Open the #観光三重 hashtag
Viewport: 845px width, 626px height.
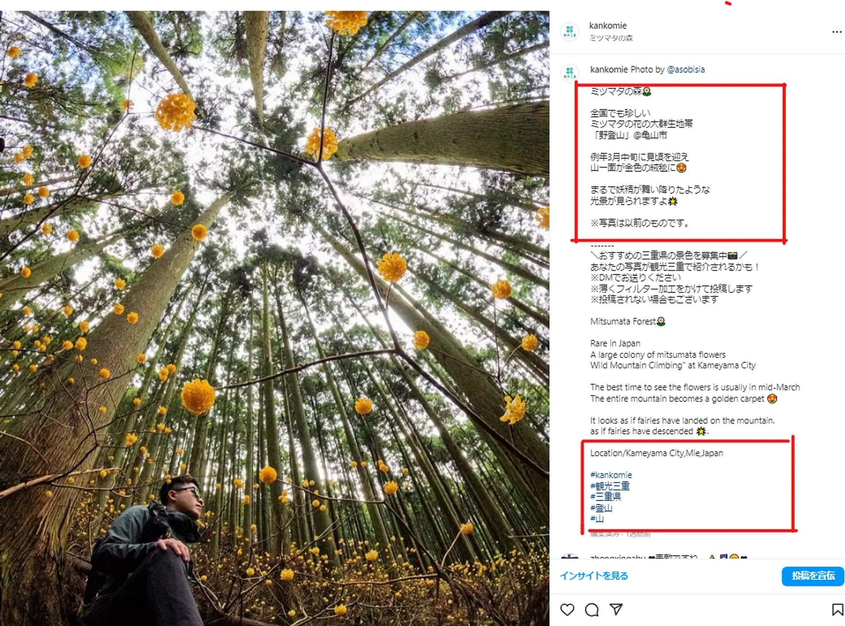610,486
